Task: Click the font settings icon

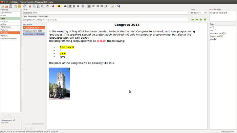Action: (47, 6)
